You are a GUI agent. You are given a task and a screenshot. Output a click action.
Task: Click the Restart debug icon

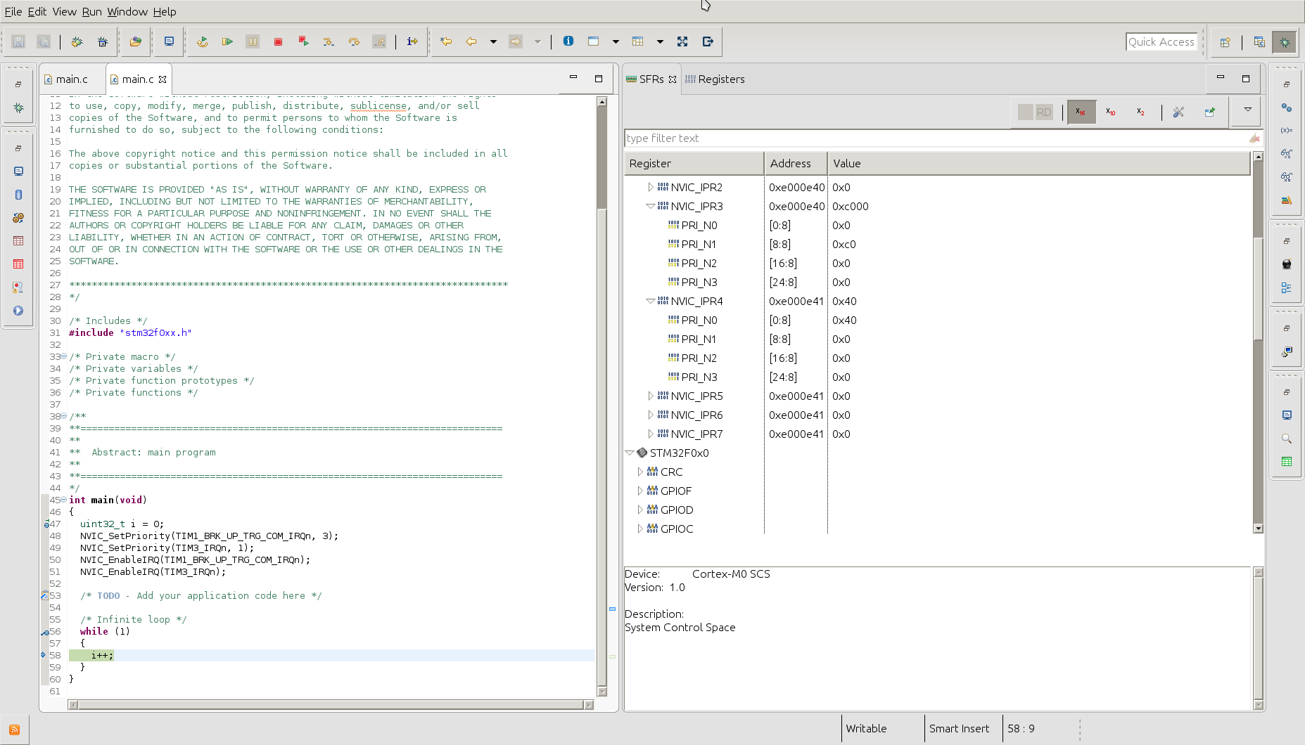(x=202, y=42)
